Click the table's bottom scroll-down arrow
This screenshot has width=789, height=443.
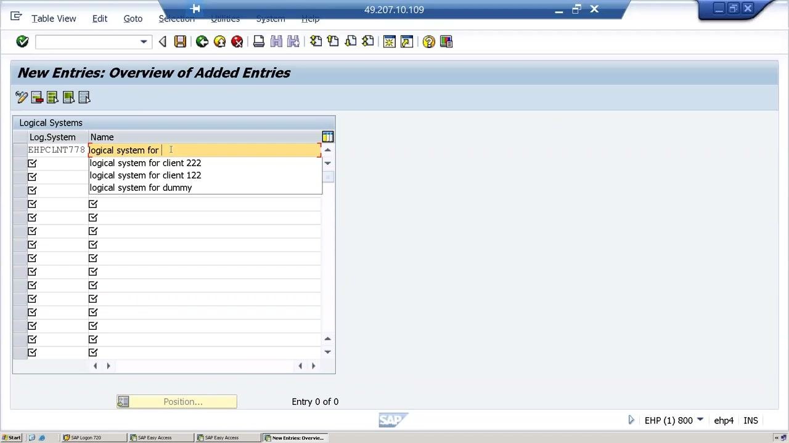pyautogui.click(x=327, y=352)
